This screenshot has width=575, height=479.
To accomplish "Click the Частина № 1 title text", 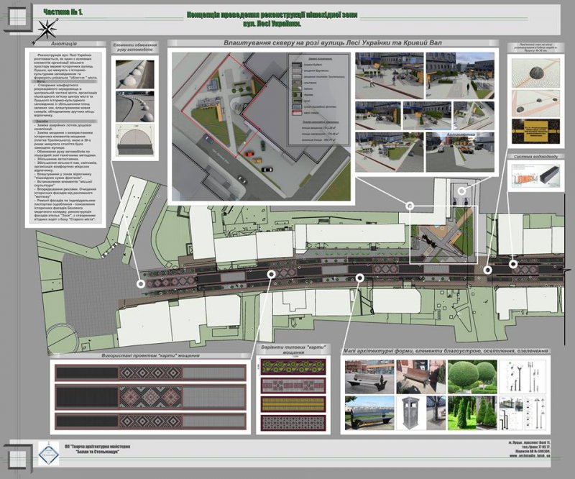I will pyautogui.click(x=62, y=14).
